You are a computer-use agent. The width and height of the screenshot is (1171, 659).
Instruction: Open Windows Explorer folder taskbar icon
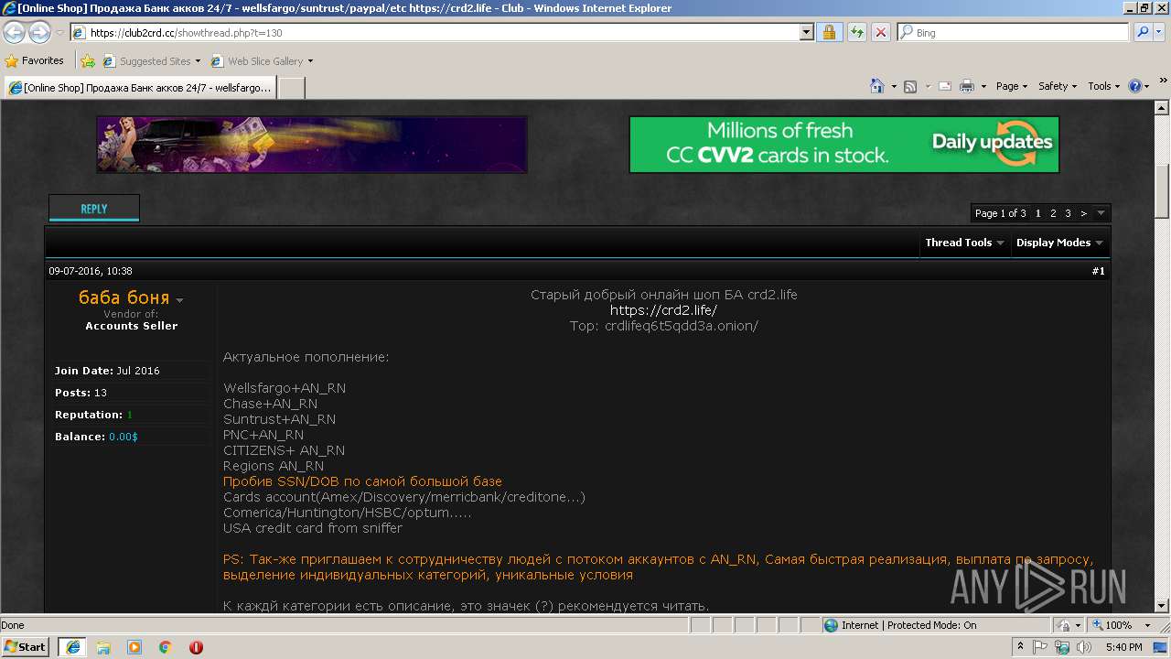[x=103, y=646]
